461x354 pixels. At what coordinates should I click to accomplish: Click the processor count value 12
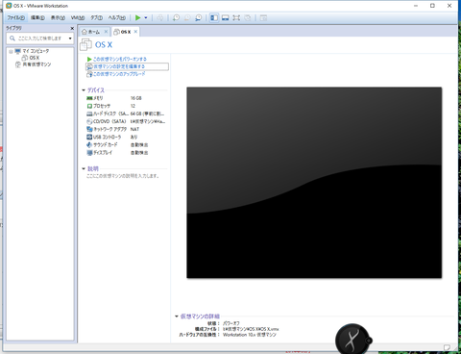(x=133, y=106)
